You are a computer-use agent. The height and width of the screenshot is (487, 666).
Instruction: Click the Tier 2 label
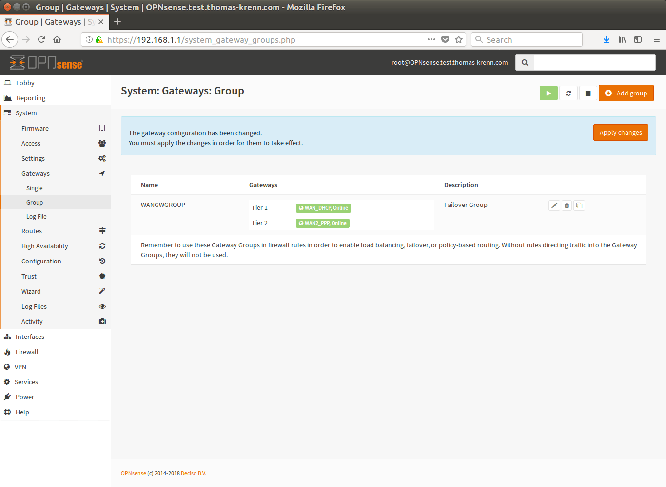pyautogui.click(x=259, y=223)
